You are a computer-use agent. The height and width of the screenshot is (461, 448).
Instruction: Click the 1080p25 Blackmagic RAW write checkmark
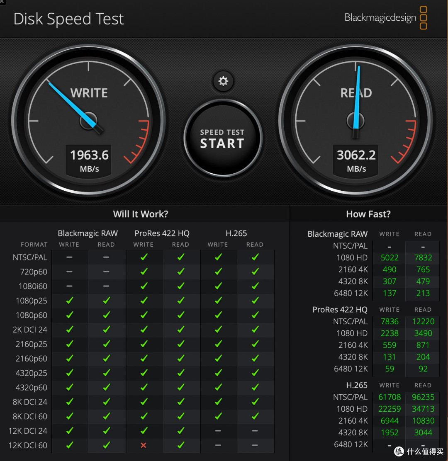pyautogui.click(x=69, y=301)
